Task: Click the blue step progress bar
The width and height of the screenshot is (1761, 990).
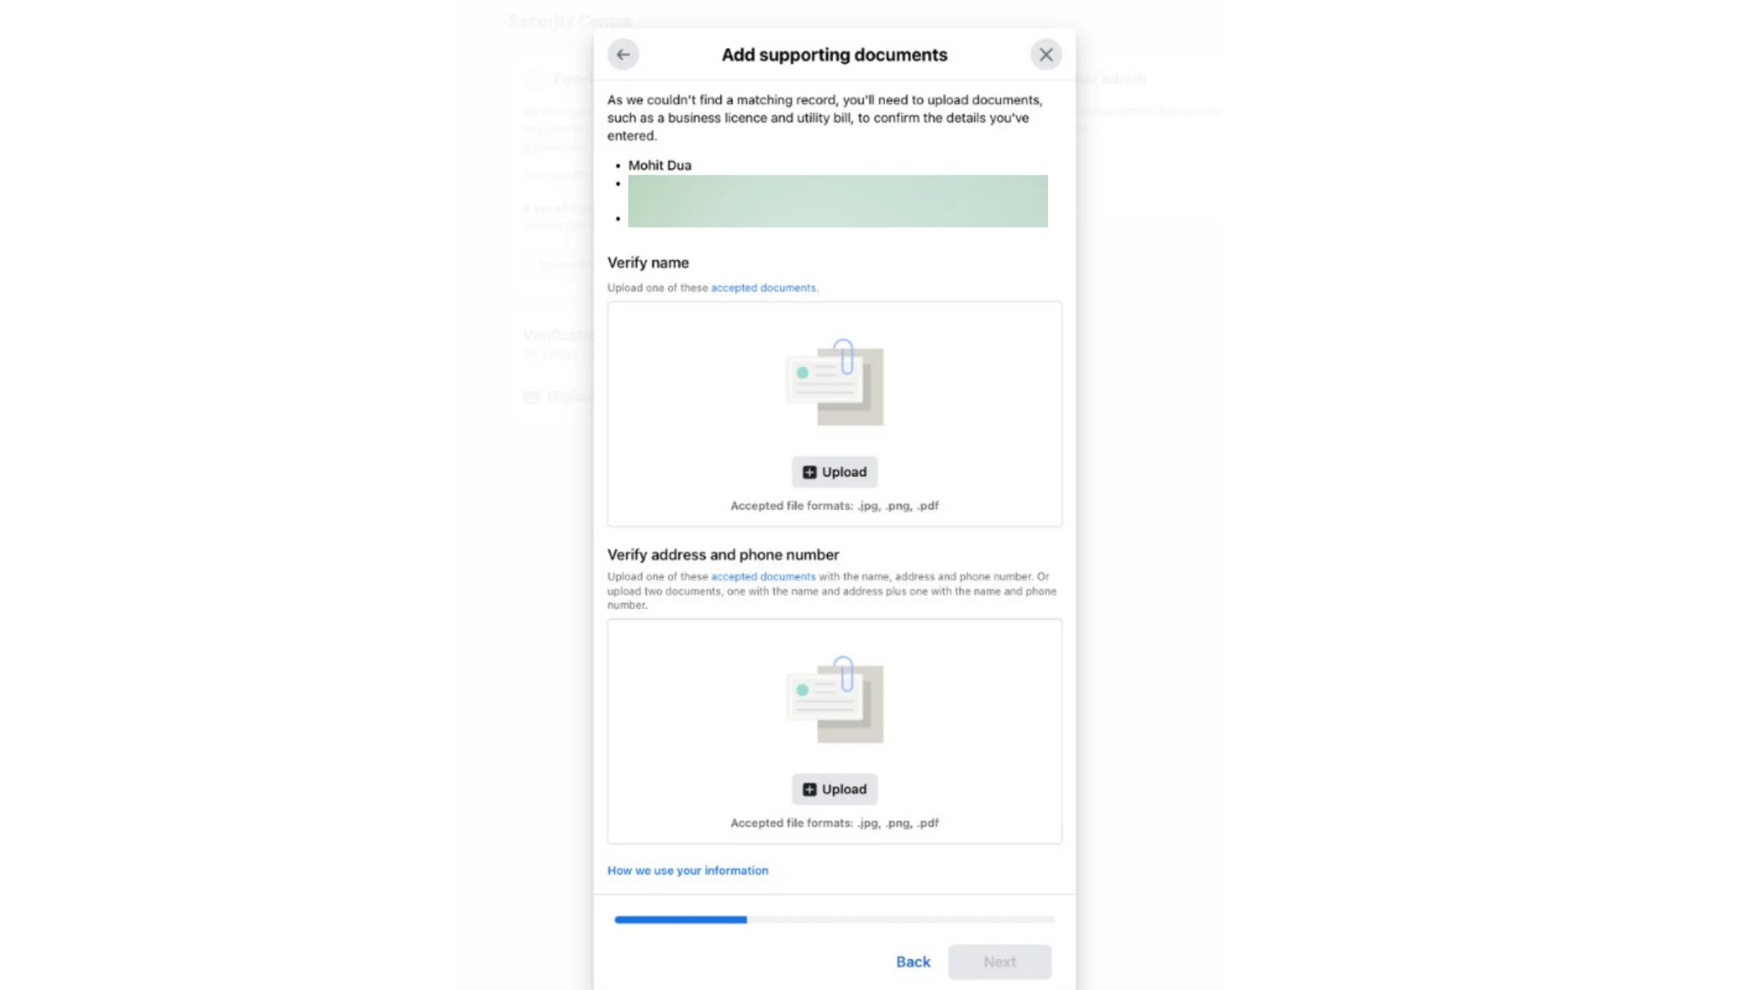Action: tap(681, 919)
